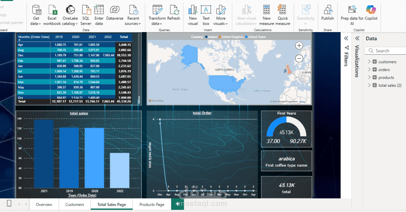Click the matrix vertical scrollbar
Image resolution: width=406 pixels, height=212 pixels.
coord(139,68)
